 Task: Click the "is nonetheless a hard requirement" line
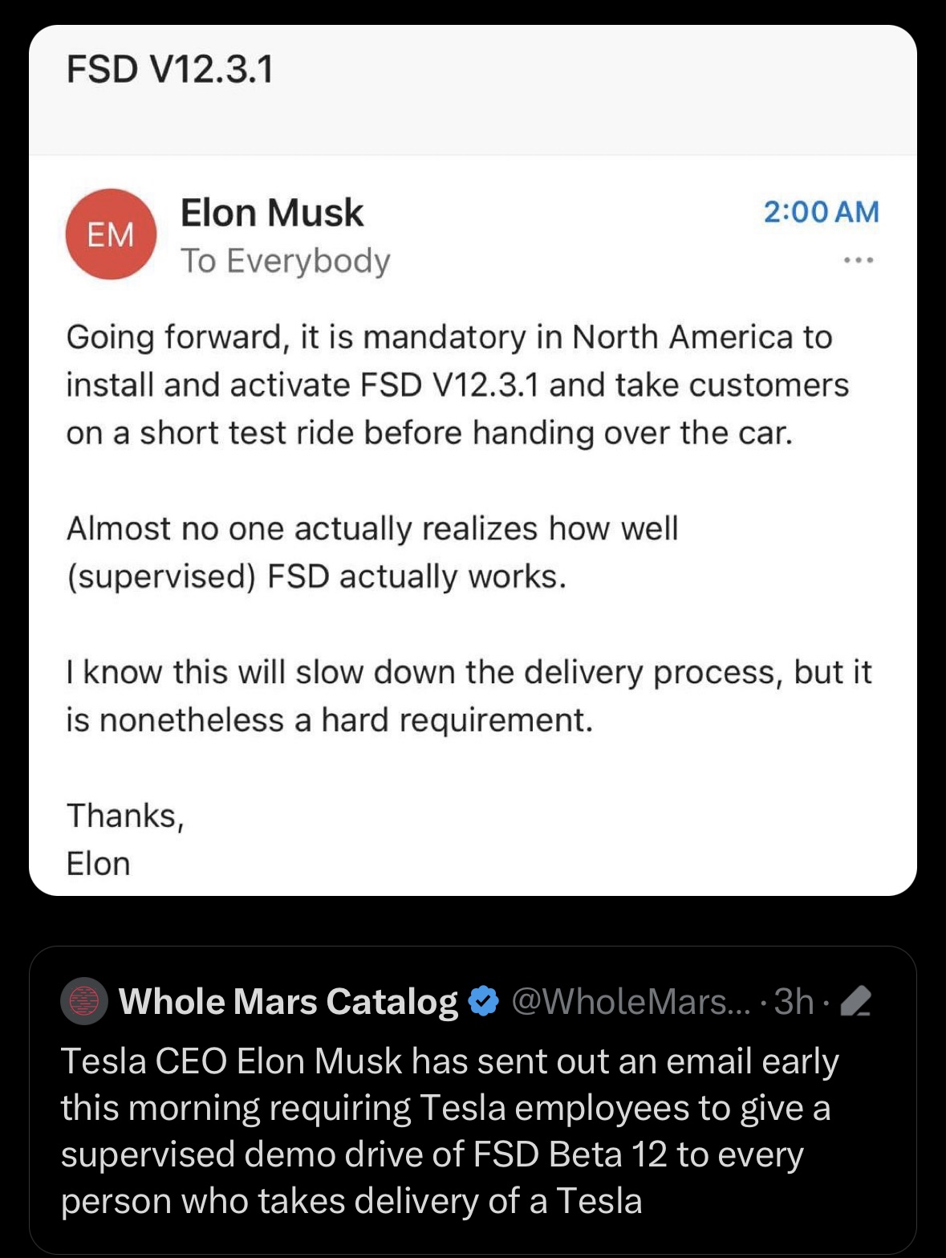tap(329, 720)
